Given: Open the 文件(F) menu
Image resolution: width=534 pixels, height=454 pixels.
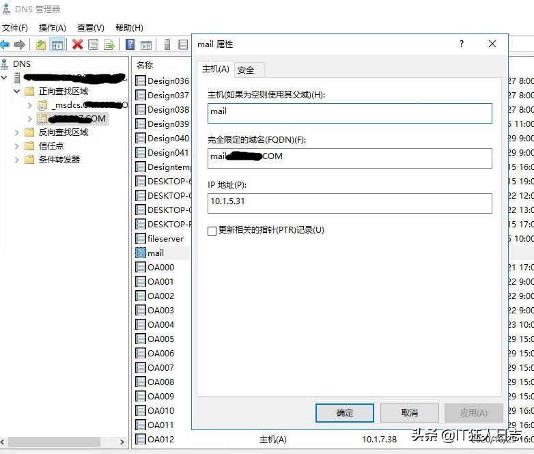Looking at the screenshot, I should tap(14, 28).
